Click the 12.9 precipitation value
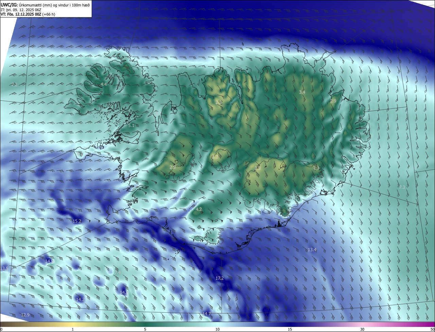 tap(25, 315)
